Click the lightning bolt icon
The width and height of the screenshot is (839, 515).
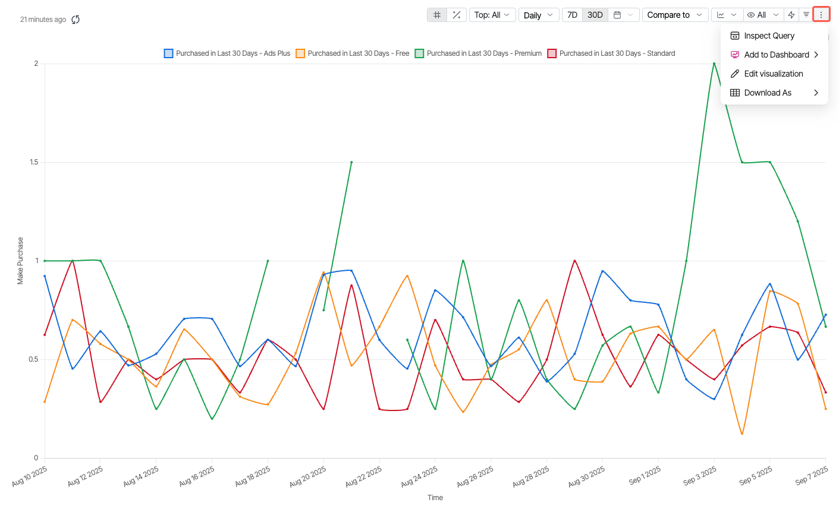point(791,15)
